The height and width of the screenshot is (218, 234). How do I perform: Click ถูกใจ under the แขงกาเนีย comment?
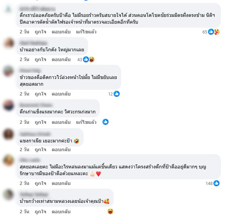(x=40, y=149)
